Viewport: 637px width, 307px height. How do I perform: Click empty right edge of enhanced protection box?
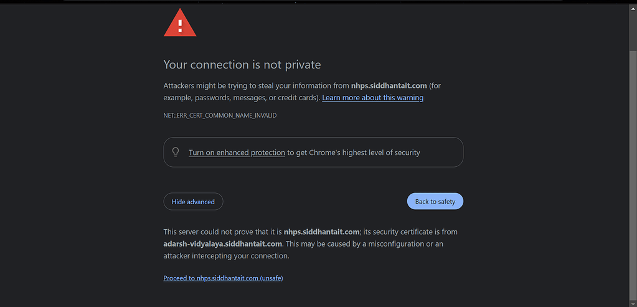(x=450, y=153)
